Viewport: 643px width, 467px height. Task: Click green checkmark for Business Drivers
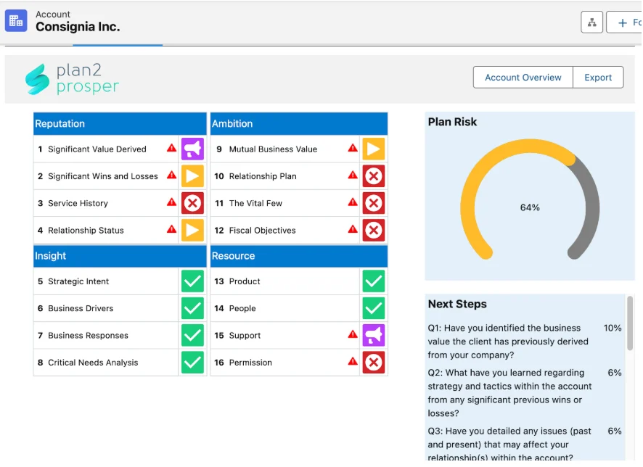click(x=192, y=308)
